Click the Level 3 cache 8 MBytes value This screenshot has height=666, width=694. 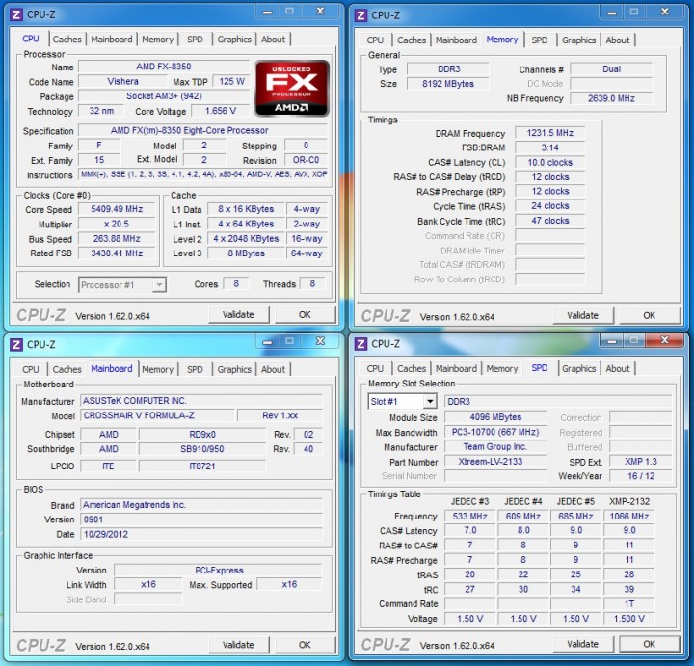[246, 253]
